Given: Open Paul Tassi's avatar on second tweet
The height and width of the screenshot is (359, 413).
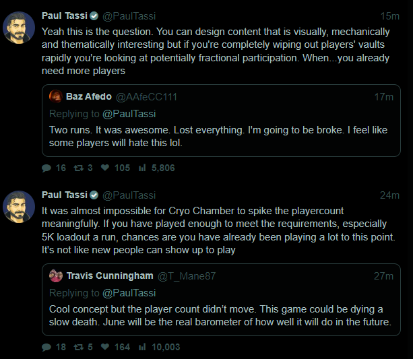Looking at the screenshot, I should click(19, 207).
